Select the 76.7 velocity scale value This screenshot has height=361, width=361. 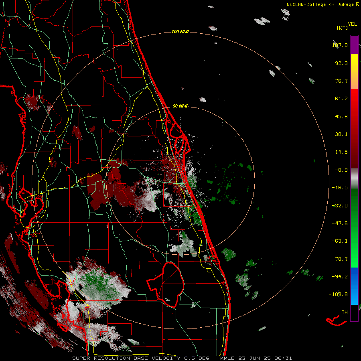point(341,81)
